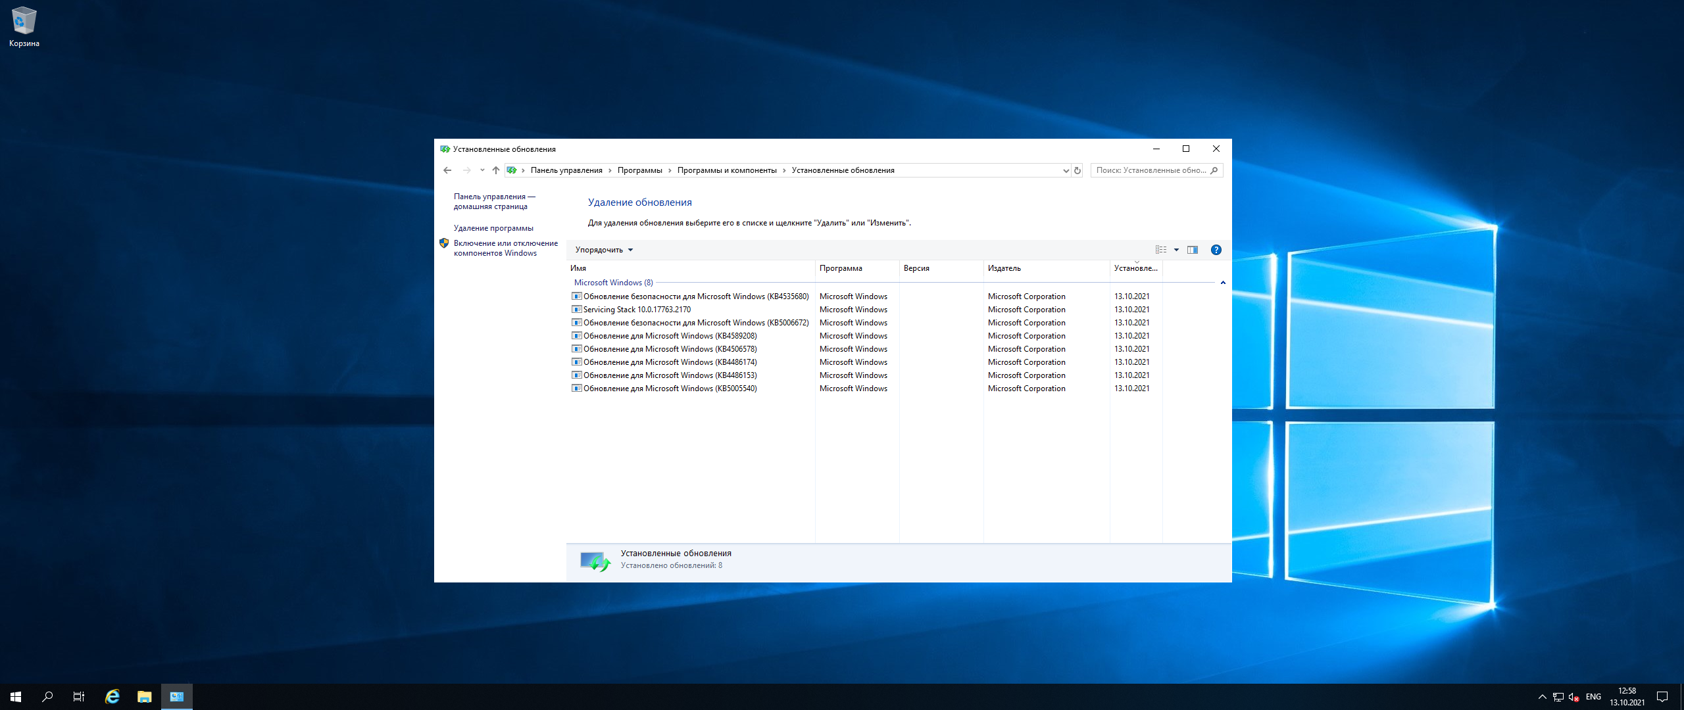Open 'Панель управления — домашняя страница' link
The height and width of the screenshot is (710, 1684).
click(x=495, y=201)
